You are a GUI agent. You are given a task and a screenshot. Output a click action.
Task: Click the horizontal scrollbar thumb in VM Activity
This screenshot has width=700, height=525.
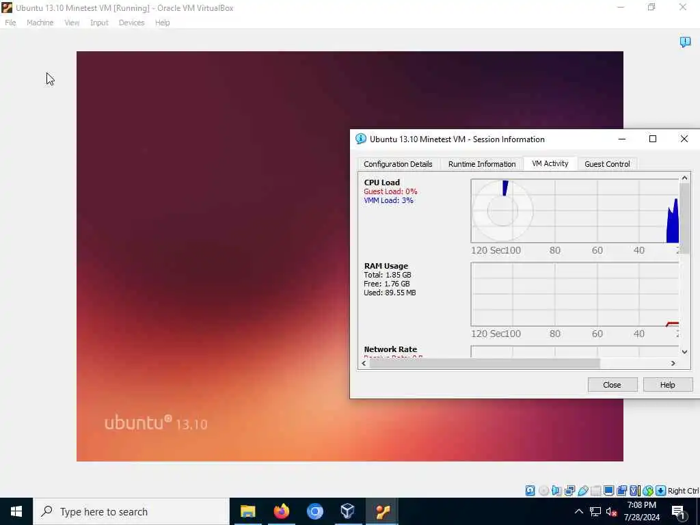click(x=485, y=364)
